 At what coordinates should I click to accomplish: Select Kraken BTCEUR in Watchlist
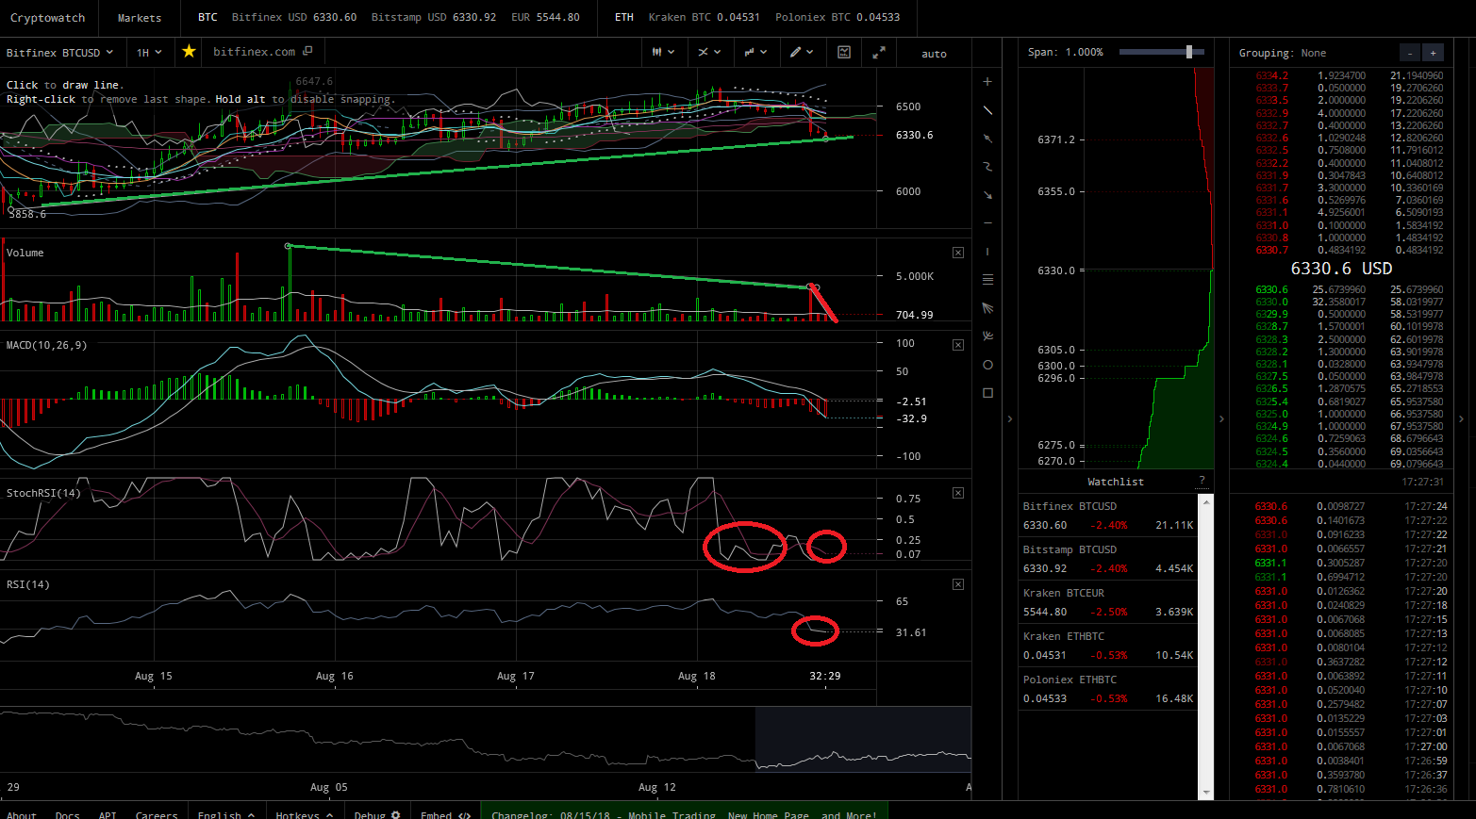1108,602
